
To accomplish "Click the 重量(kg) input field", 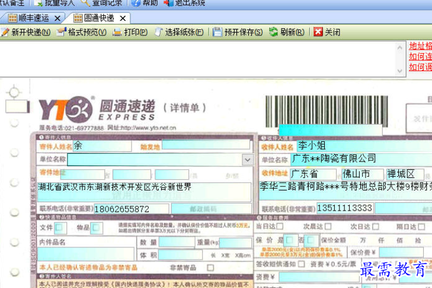I will (x=235, y=243).
